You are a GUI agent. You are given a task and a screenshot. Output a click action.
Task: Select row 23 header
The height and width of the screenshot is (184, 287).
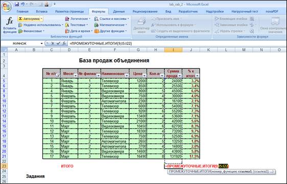4,166
